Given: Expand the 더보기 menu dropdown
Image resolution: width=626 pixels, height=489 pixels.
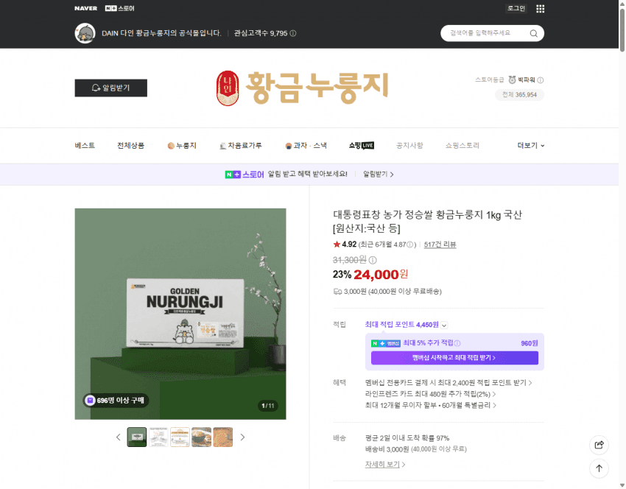Looking at the screenshot, I should pyautogui.click(x=530, y=146).
